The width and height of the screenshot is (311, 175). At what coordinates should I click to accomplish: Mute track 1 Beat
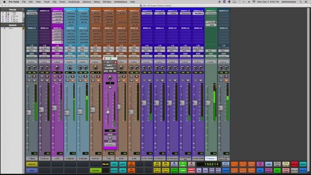pyautogui.click(x=35, y=80)
